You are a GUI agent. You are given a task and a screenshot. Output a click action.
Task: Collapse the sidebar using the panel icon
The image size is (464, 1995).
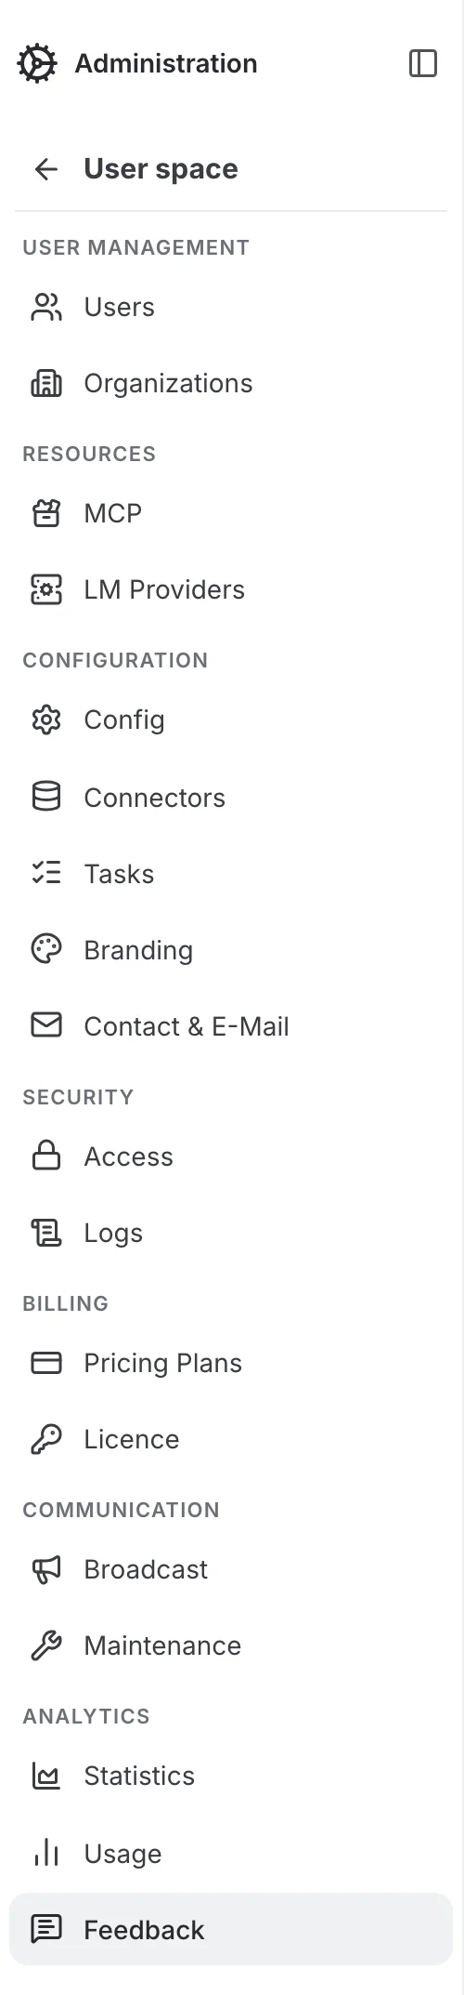(x=423, y=63)
